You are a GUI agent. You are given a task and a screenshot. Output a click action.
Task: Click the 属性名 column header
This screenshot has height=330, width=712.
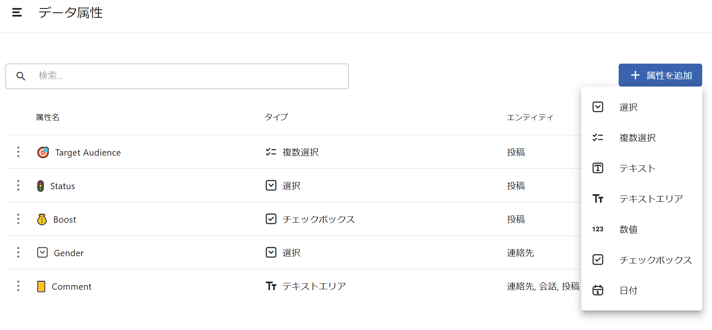point(48,117)
